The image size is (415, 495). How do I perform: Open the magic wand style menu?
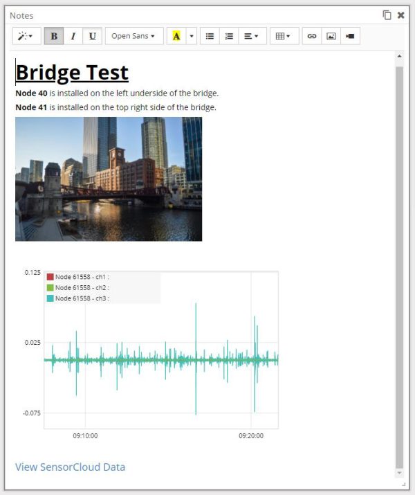27,36
